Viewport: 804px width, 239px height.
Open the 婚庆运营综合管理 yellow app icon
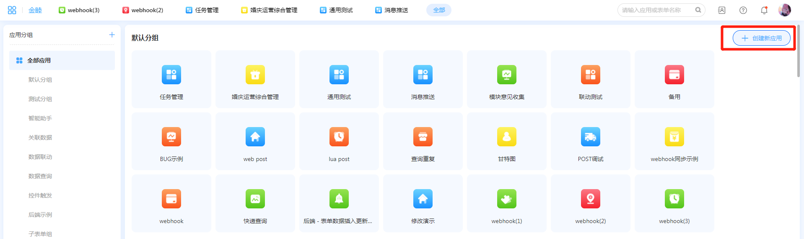[255, 75]
